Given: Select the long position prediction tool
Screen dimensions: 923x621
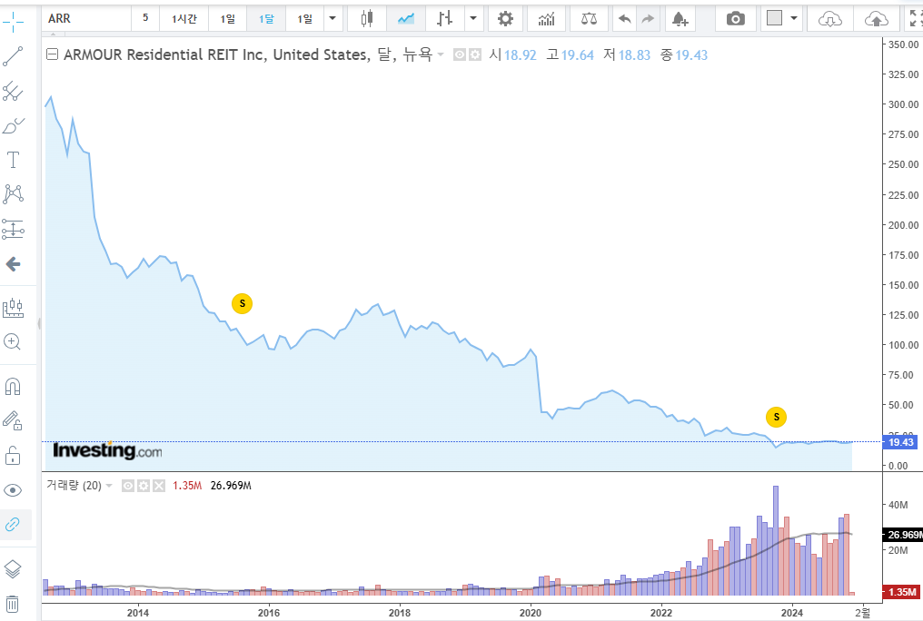Looking at the screenshot, I should (x=13, y=229).
